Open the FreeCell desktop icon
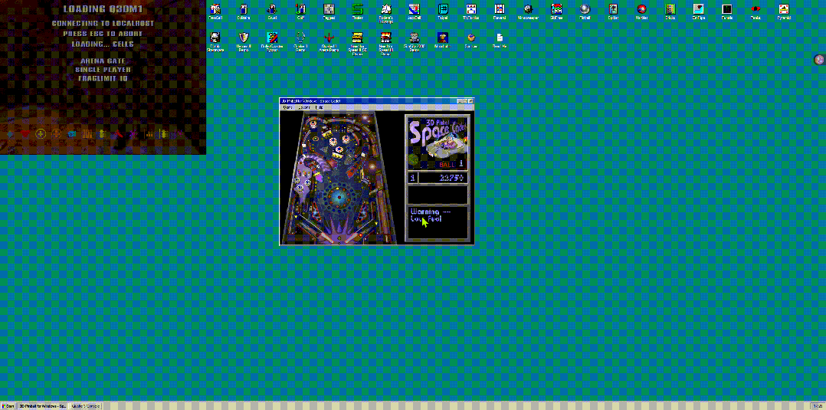This screenshot has height=410, width=826. point(215,11)
